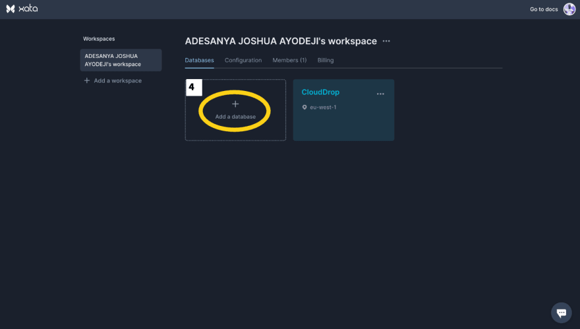This screenshot has width=580, height=329.
Task: Click the plus icon beside Add a workspace
Action: tap(87, 80)
